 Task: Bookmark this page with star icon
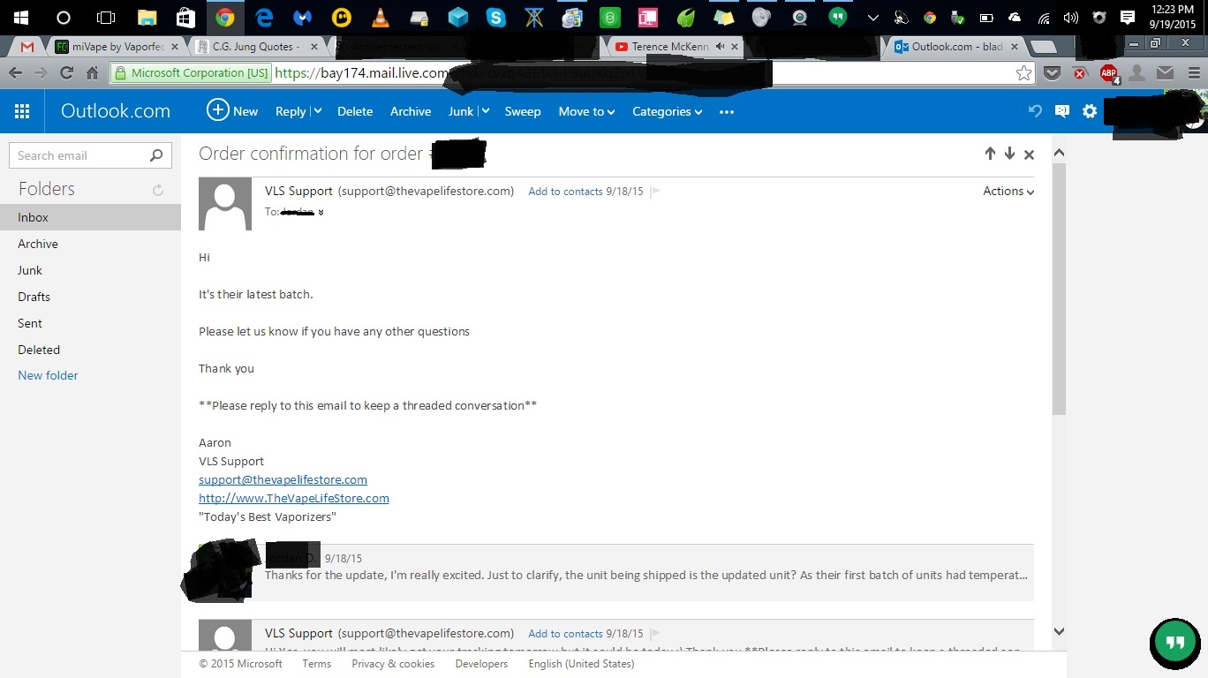point(1023,73)
